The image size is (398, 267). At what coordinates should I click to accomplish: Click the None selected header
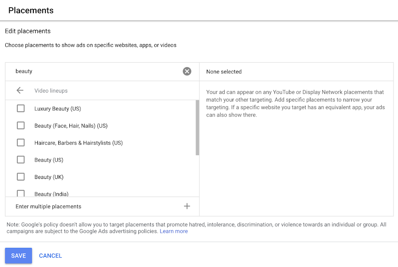(224, 72)
